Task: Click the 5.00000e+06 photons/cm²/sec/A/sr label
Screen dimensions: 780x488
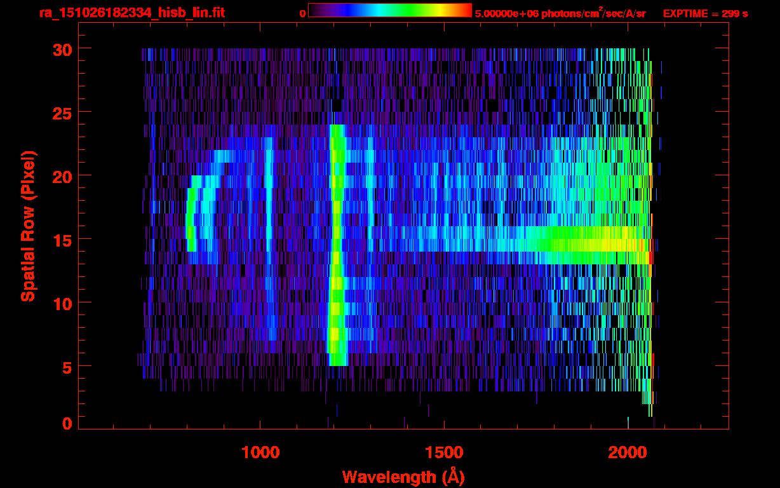Action: 560,13
